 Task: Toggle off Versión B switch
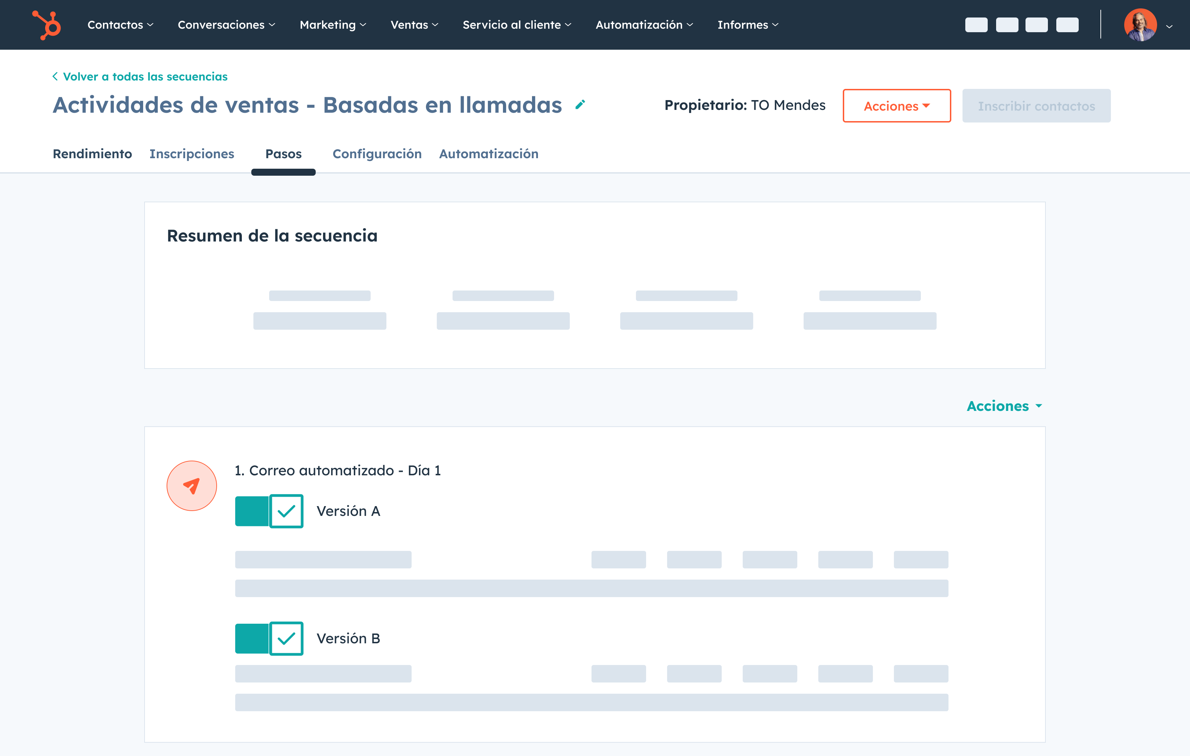coord(269,638)
